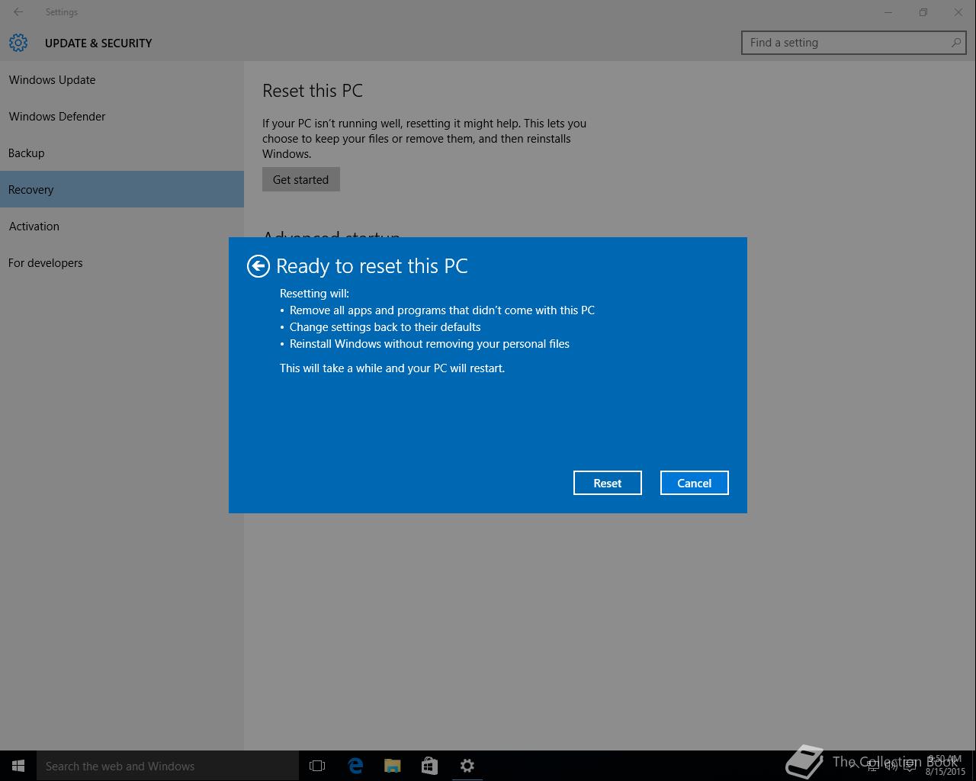Open the Windows Start menu
This screenshot has height=781, width=976.
tap(18, 766)
